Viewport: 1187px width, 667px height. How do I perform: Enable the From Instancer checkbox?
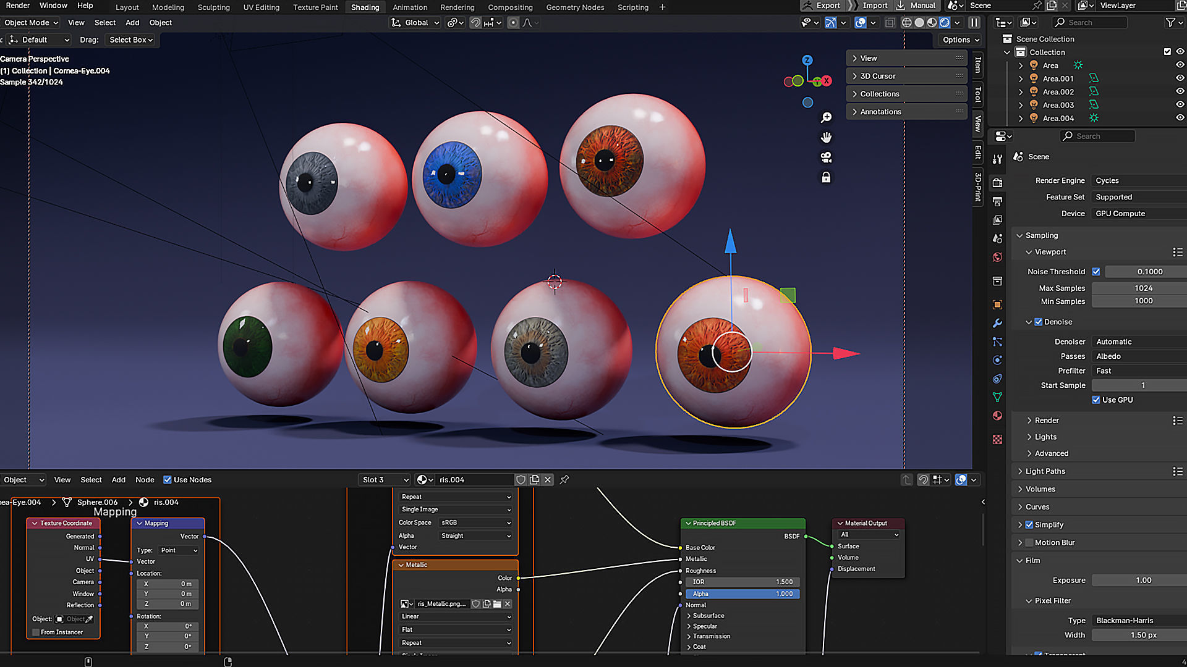click(x=36, y=632)
